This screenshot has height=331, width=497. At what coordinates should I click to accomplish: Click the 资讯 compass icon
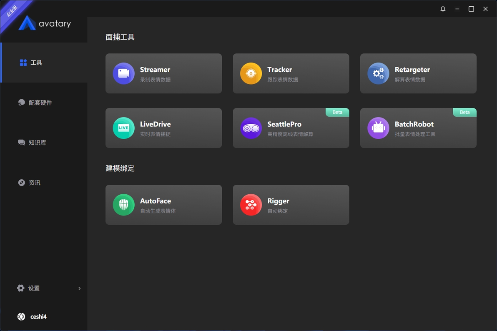(22, 183)
